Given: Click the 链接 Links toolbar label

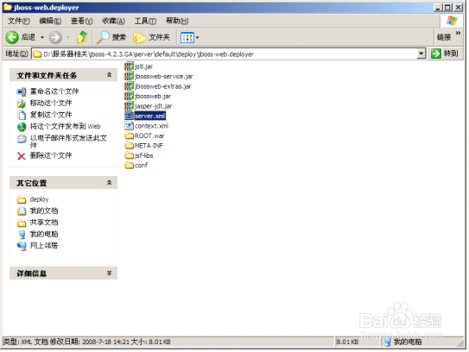Looking at the screenshot, I should pyautogui.click(x=444, y=37).
